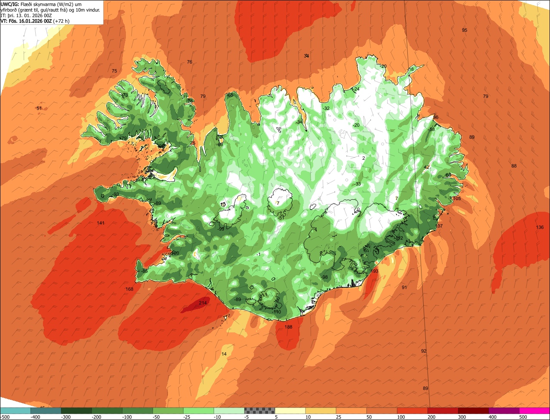The height and width of the screenshot is (420, 550).
Task: Select the 'VT: Fös. 16.01.2026 00Z (+72 h)' line
Action: tap(35, 21)
